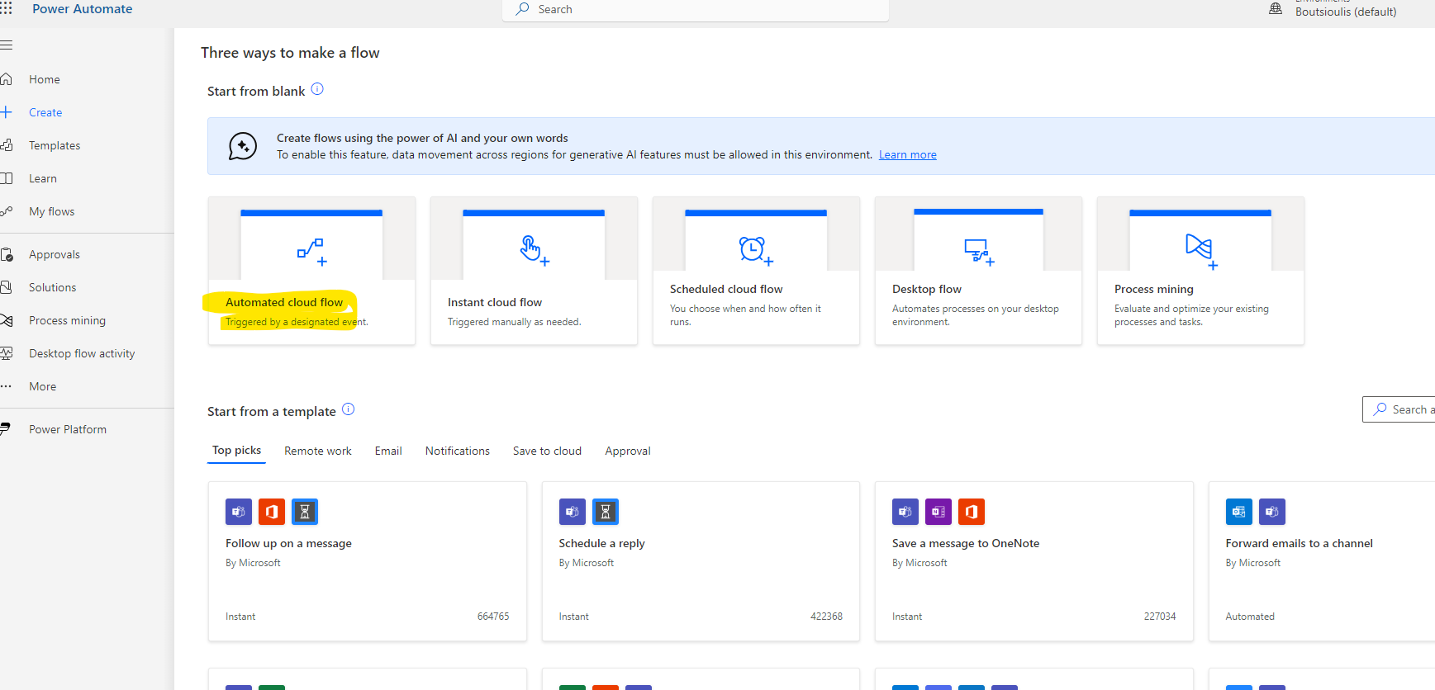Image resolution: width=1435 pixels, height=690 pixels.
Task: Click the My flows icon in sidebar
Action: tap(6, 211)
